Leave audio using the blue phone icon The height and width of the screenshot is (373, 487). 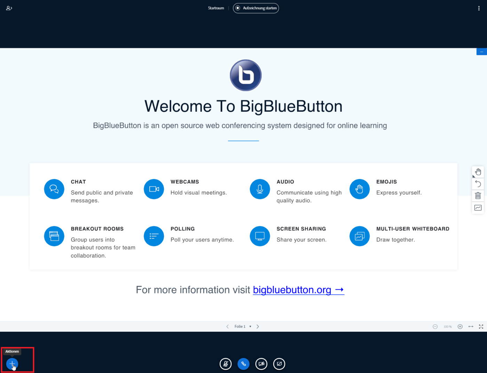[x=243, y=364]
